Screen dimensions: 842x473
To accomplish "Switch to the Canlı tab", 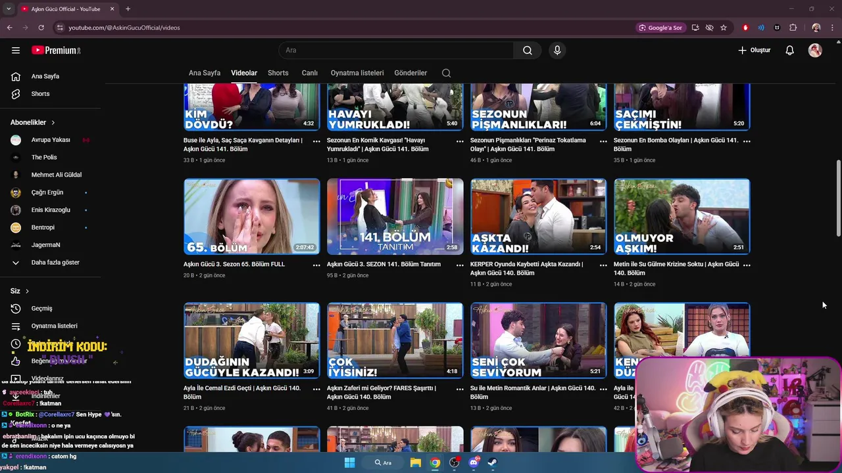I will 310,73.
